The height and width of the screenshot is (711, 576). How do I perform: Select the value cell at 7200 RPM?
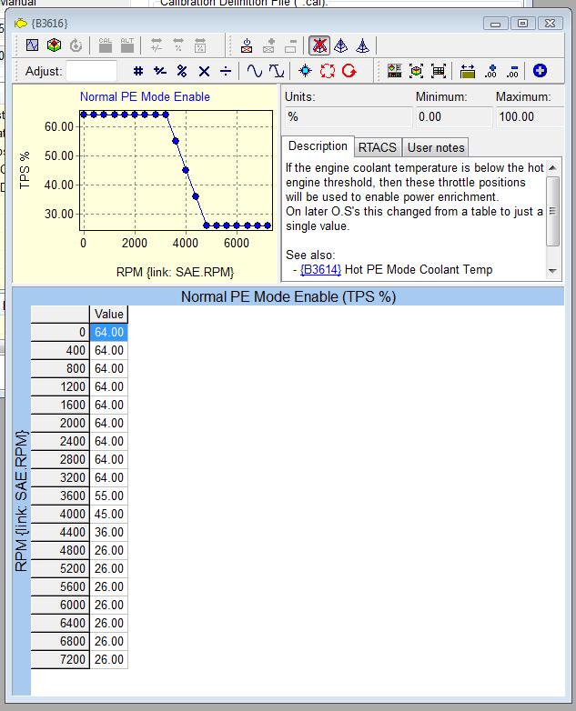click(109, 659)
